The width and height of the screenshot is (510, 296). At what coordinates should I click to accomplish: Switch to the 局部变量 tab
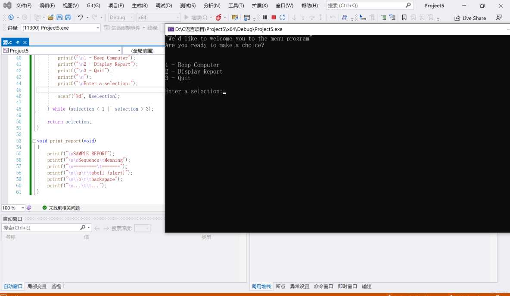[37, 286]
